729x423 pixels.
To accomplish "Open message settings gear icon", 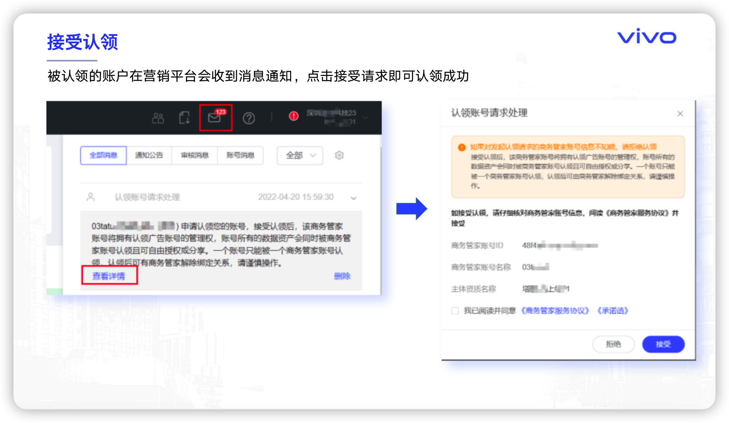I will [339, 155].
